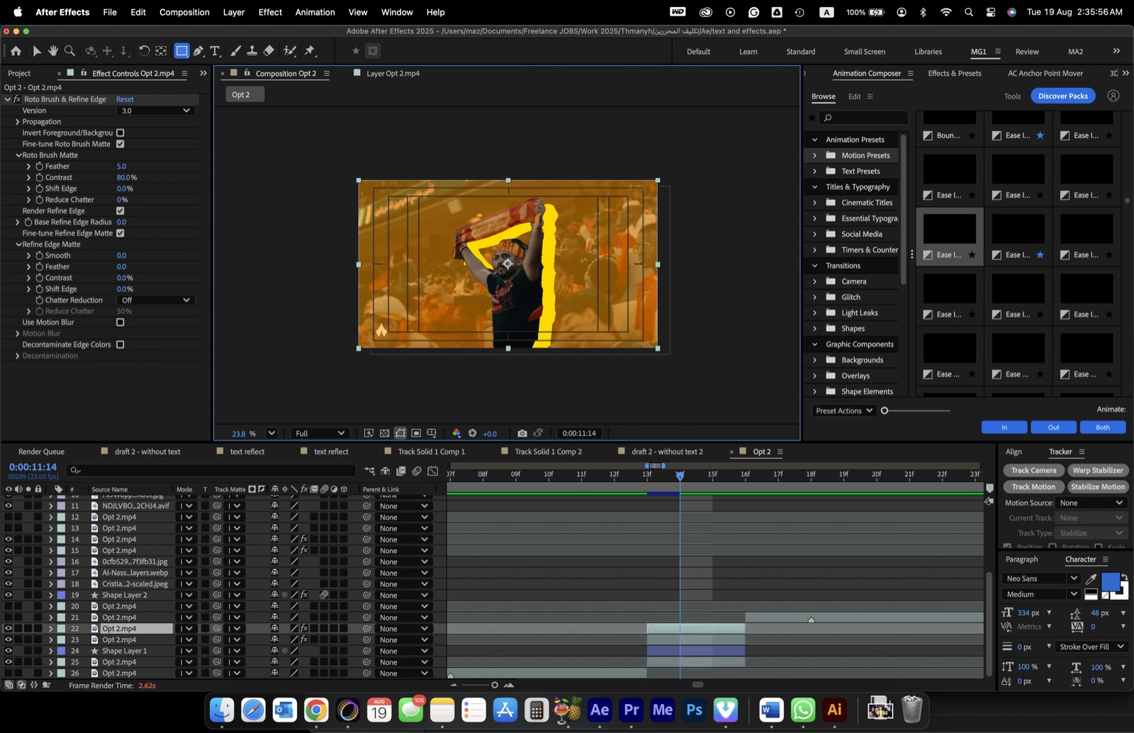Select the Hand tool in the toolbar
This screenshot has height=733, width=1134.
pos(53,51)
